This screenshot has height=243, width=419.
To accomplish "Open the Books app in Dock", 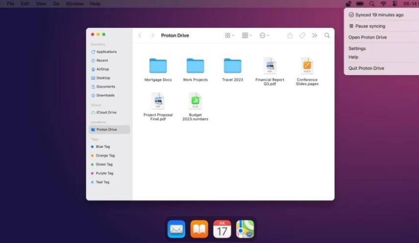I will (199, 229).
